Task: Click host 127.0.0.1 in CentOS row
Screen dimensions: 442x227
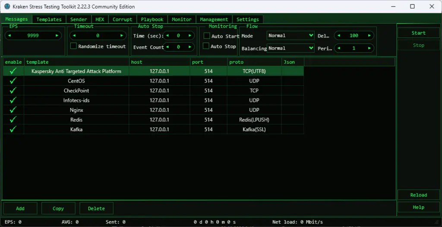Action: (x=160, y=81)
